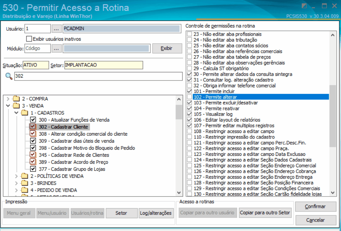
Task: Click routine tree scroll up arrow
Action: click(179, 99)
